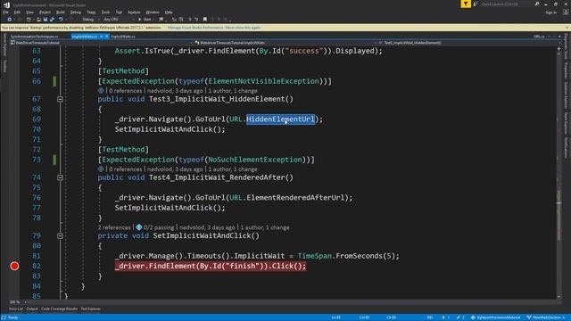
Task: Open the View menu
Action: [x=29, y=12]
